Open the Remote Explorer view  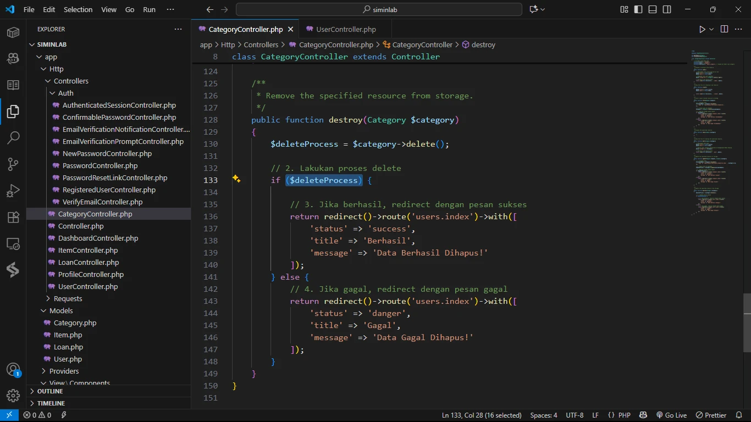point(13,243)
